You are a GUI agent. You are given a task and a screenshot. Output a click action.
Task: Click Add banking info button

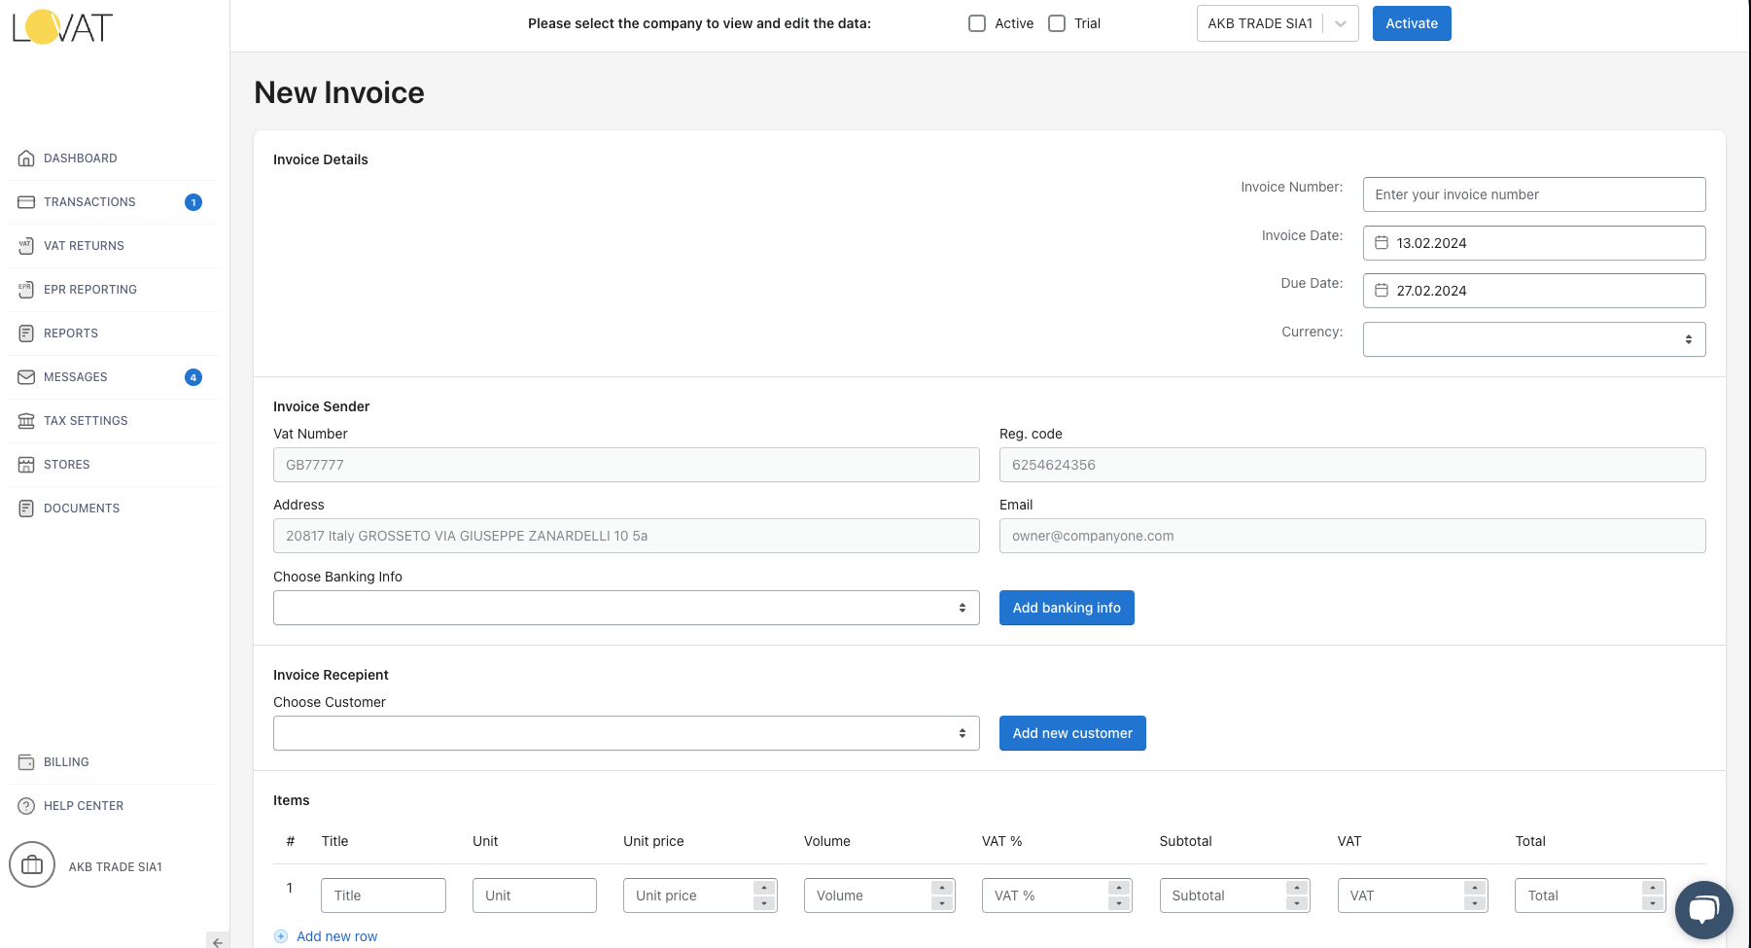point(1067,608)
